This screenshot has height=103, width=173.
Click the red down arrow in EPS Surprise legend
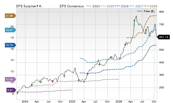pyautogui.click(x=40, y=6)
